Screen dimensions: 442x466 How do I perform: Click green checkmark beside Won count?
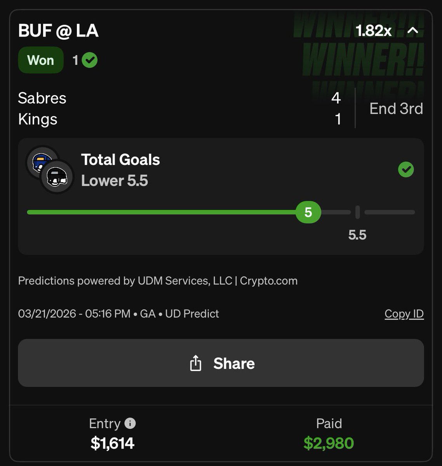90,60
